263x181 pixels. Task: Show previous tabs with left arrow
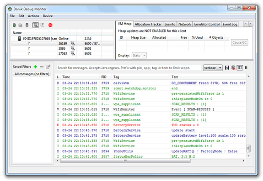(x=246, y=24)
